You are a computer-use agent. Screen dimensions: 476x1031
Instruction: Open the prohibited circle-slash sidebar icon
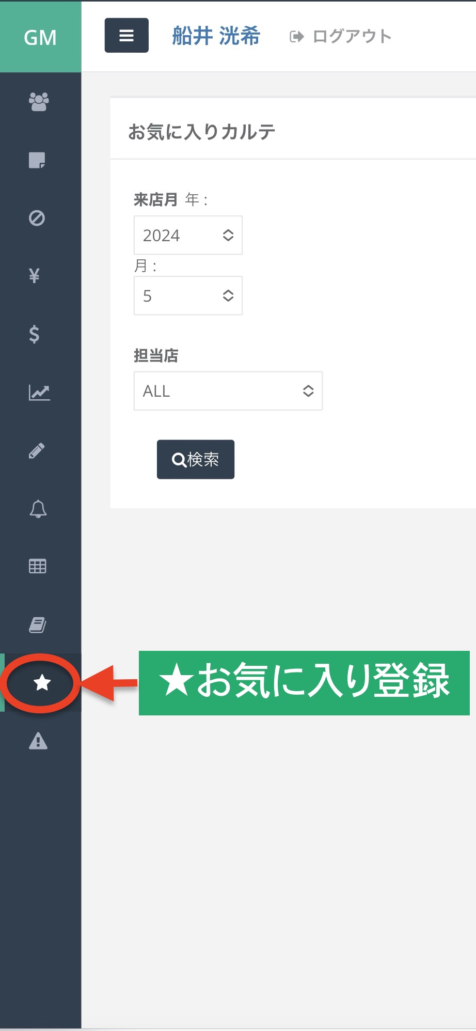pos(37,218)
